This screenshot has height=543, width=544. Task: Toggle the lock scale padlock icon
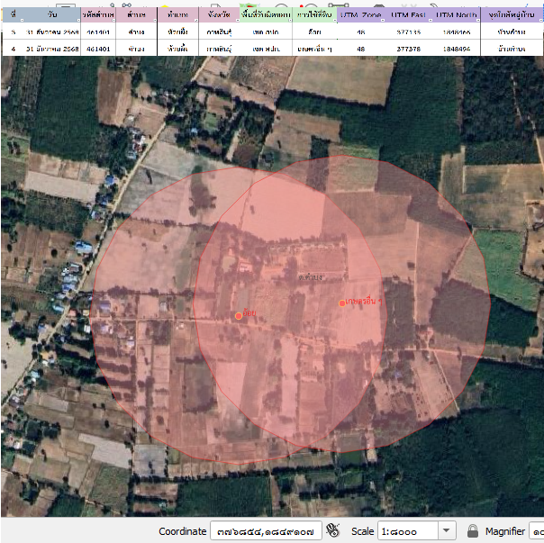click(x=473, y=531)
